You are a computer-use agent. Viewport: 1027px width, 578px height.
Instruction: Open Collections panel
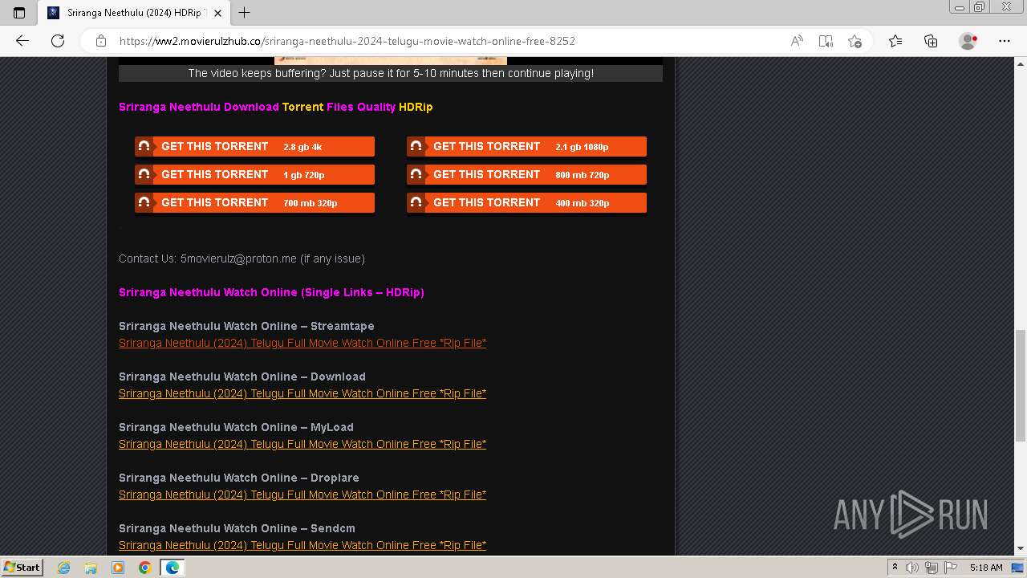point(931,41)
